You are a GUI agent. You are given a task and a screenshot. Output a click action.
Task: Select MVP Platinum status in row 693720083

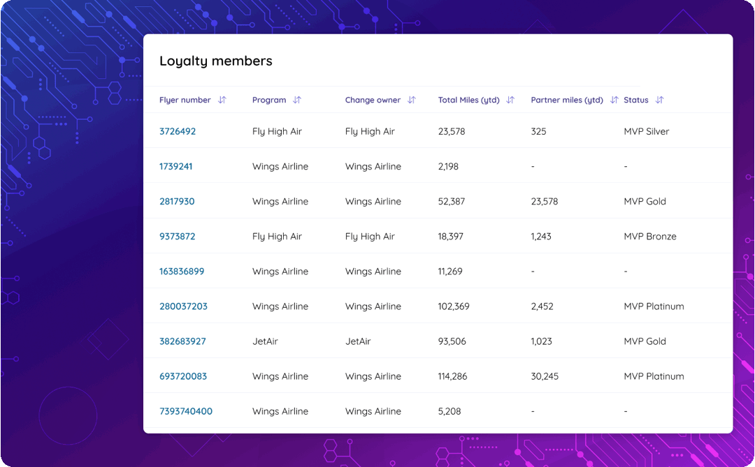[654, 376]
